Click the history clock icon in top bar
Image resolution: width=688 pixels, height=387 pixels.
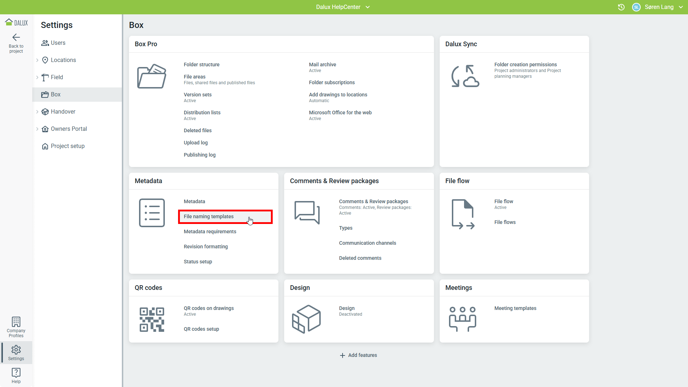pyautogui.click(x=621, y=7)
